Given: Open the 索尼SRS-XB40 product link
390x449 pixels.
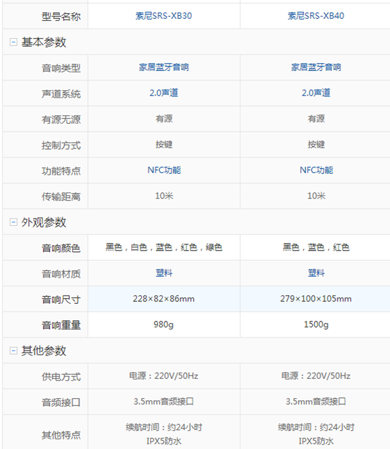Looking at the screenshot, I should pos(316,16).
